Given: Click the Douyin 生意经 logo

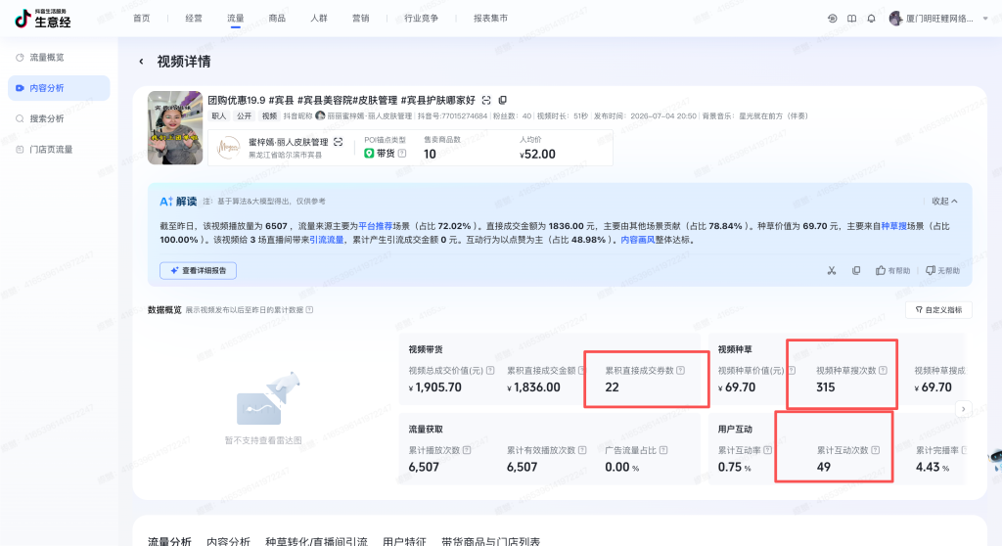Looking at the screenshot, I should pyautogui.click(x=43, y=19).
